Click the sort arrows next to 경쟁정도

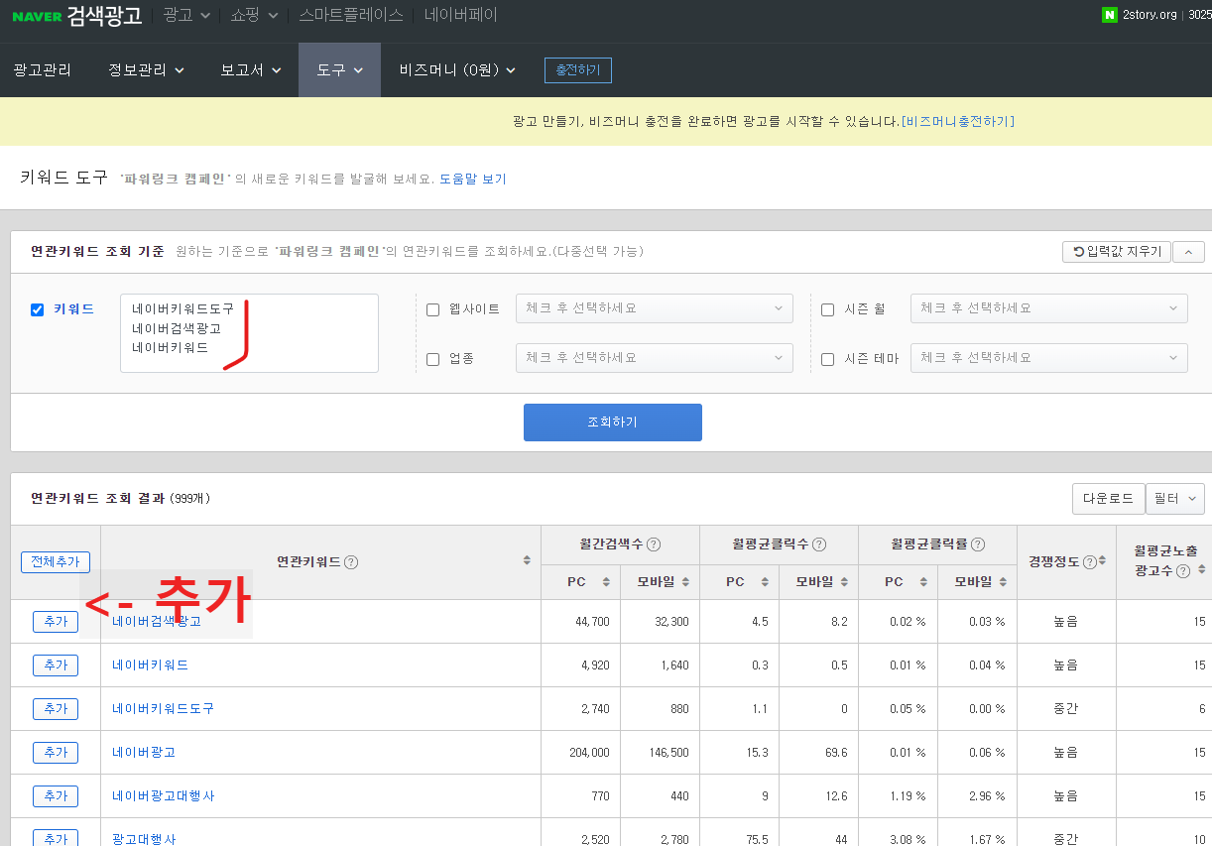tap(1101, 561)
